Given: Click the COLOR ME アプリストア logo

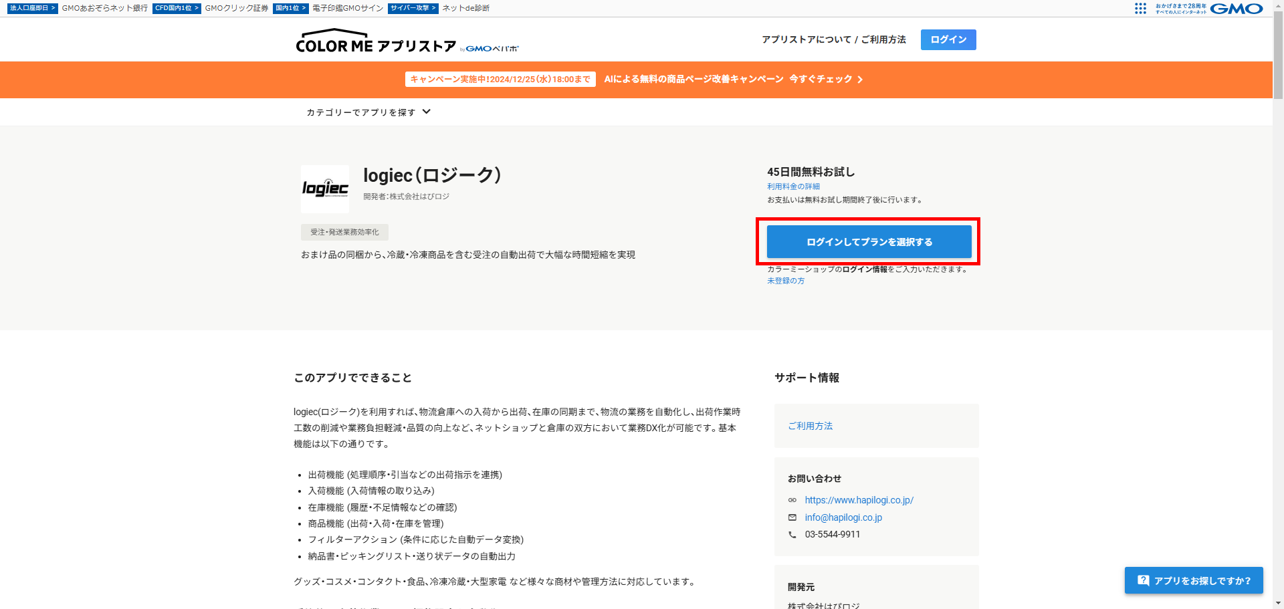Looking at the screenshot, I should pos(407,41).
